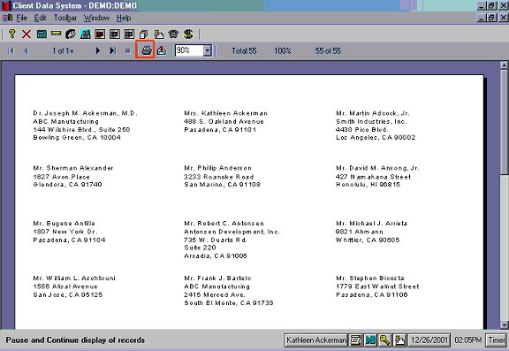
Task: Click the 100% progress indicator
Action: click(283, 50)
